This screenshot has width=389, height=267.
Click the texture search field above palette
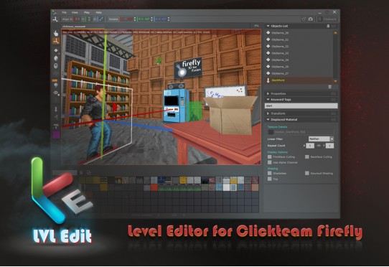[65, 173]
